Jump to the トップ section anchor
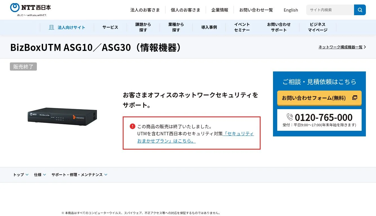 (21, 175)
